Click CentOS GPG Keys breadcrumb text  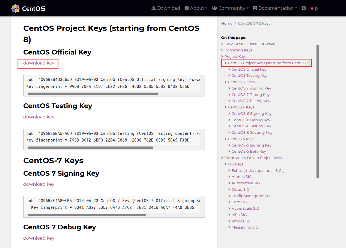pos(254,23)
